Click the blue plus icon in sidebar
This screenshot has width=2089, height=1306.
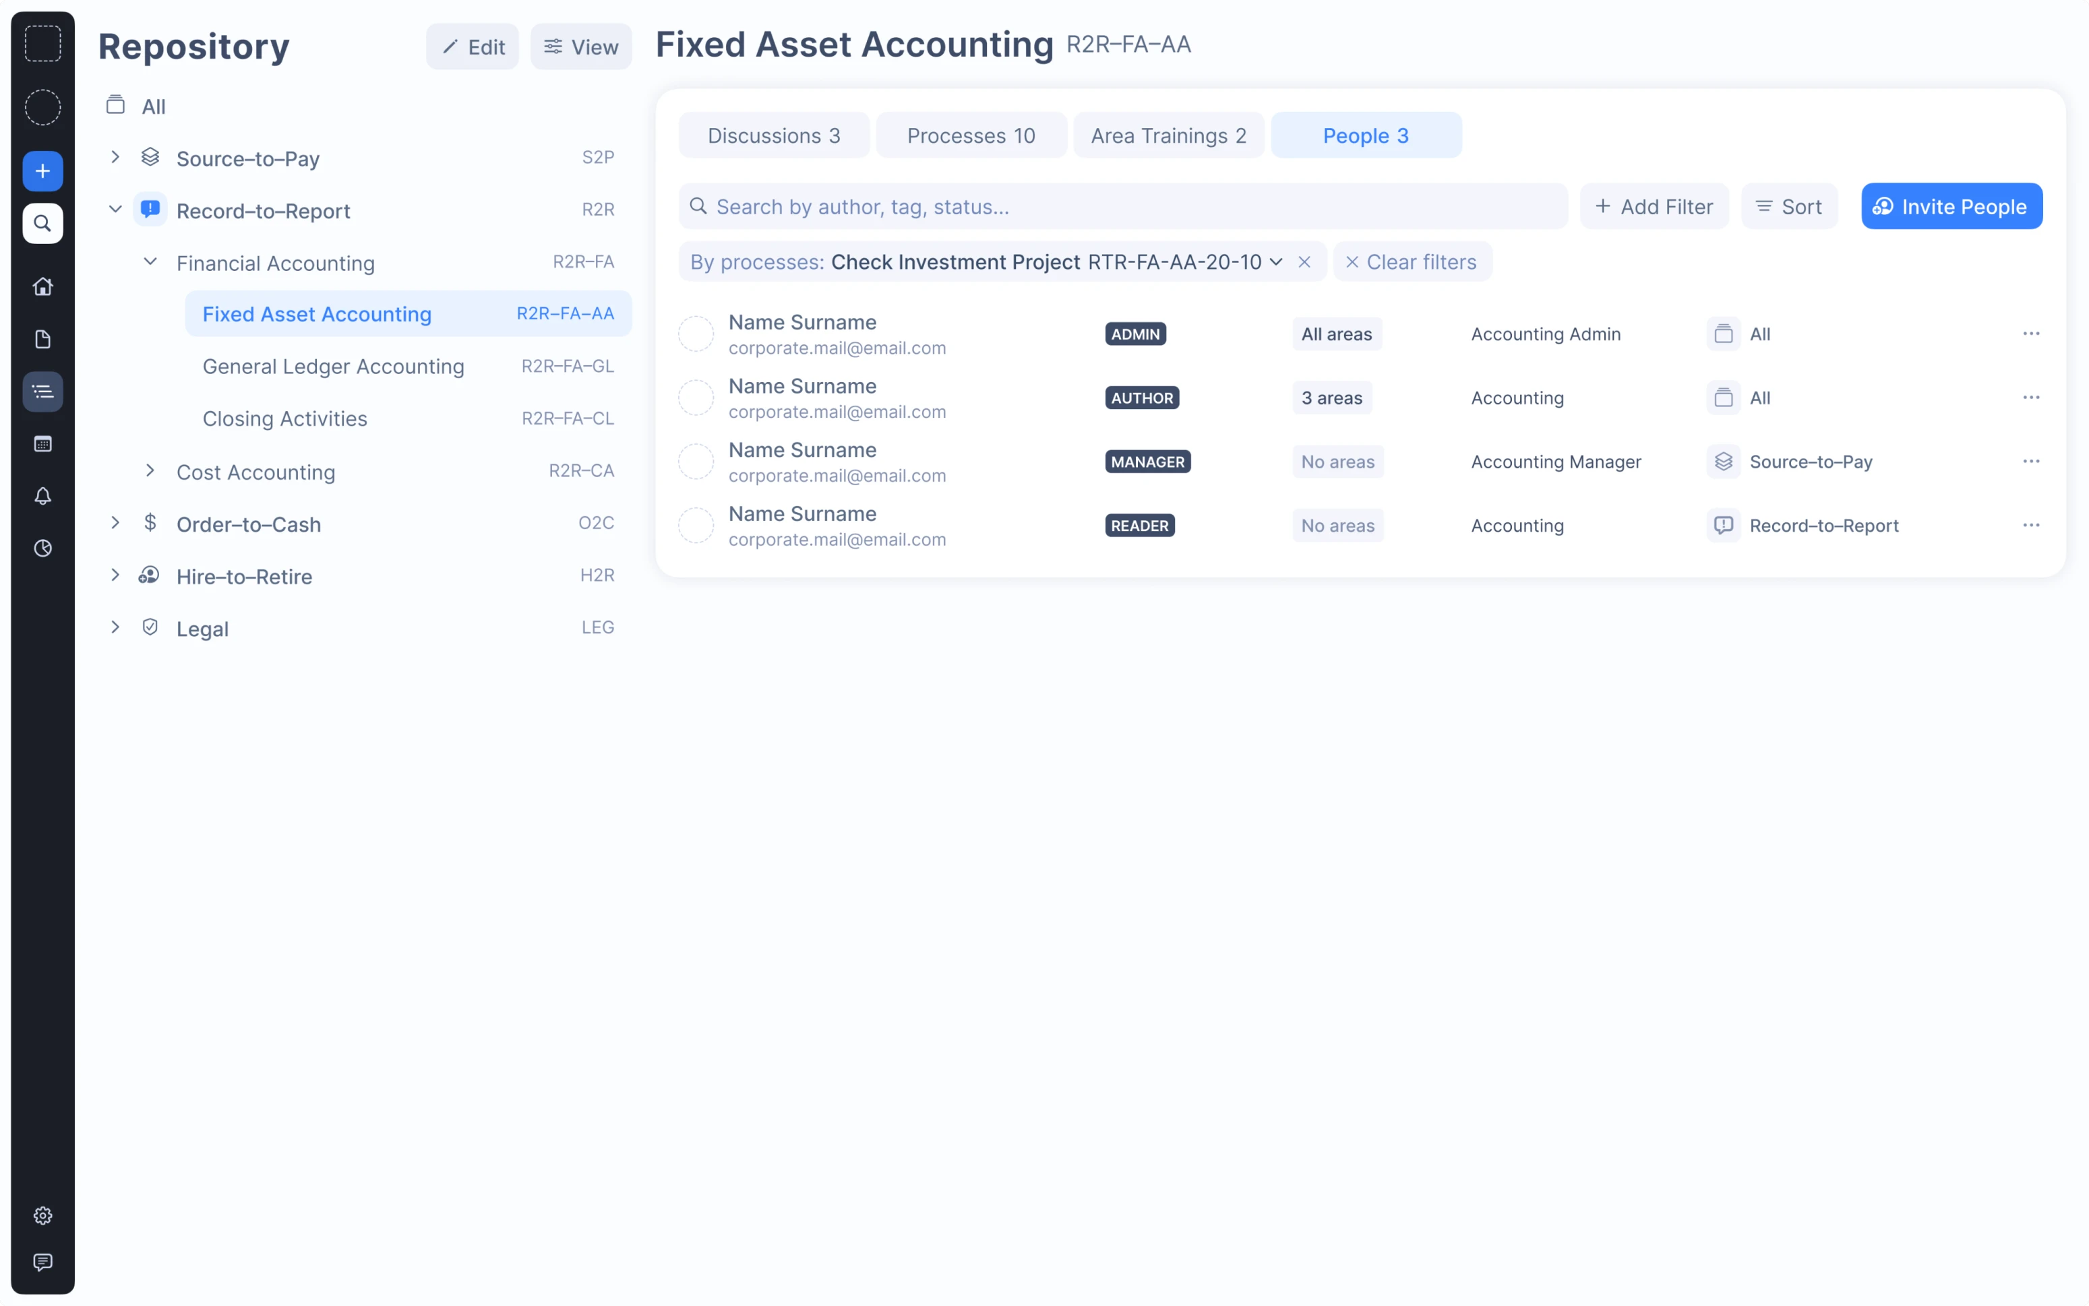point(42,171)
